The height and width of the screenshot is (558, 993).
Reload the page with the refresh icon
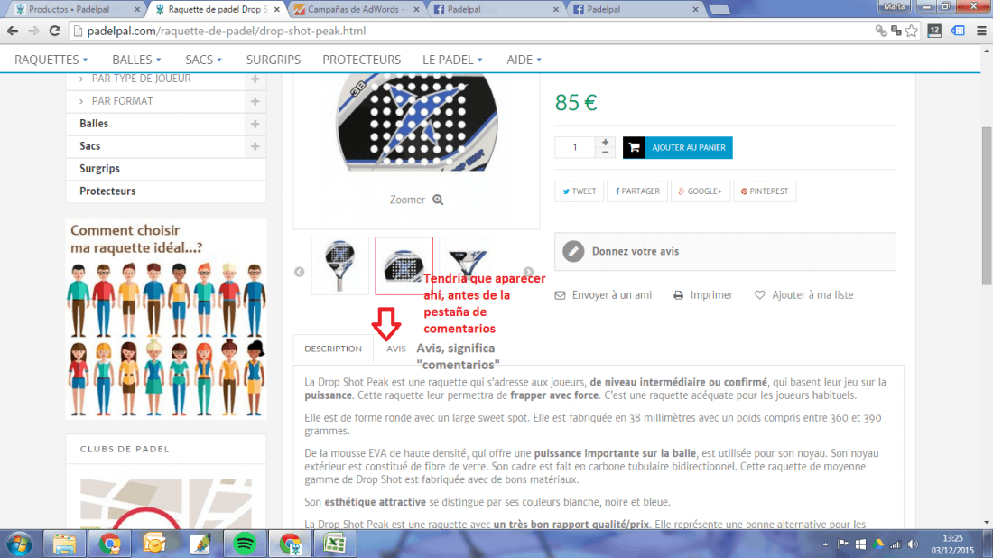(x=55, y=31)
